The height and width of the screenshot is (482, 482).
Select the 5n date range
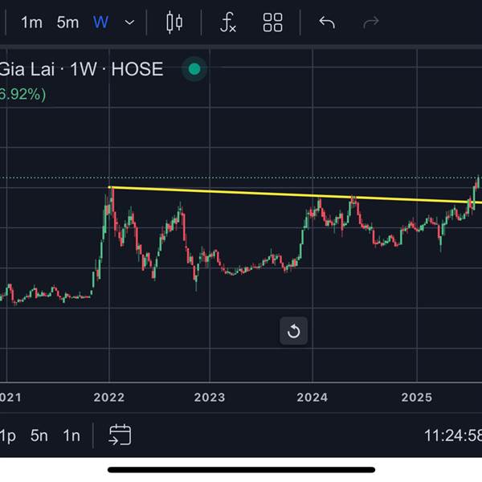39,435
